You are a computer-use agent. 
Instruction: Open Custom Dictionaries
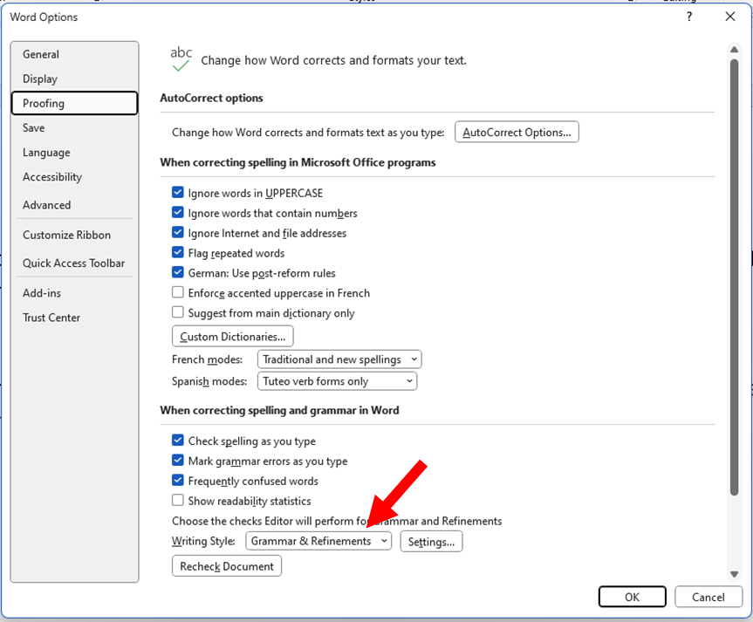(233, 337)
